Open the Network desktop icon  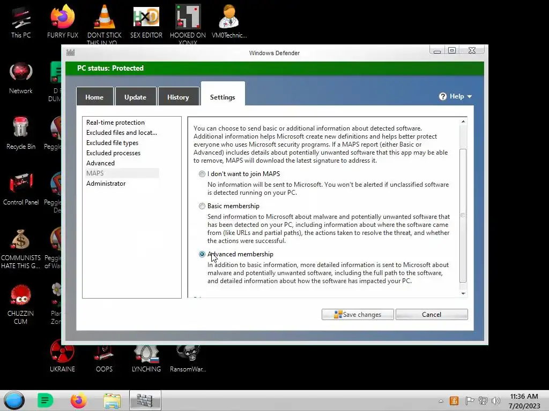pyautogui.click(x=21, y=78)
